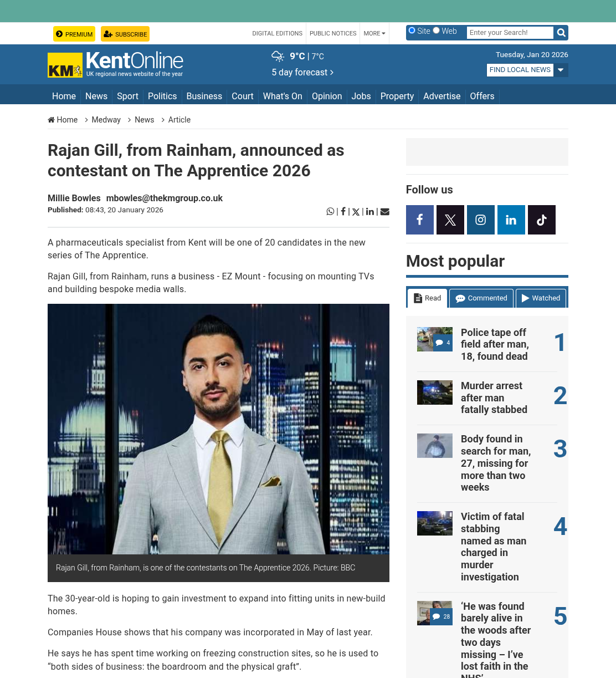This screenshot has height=678, width=616.
Task: Open 'Murder arrest after man fatally stabbed' headline
Action: (x=494, y=397)
